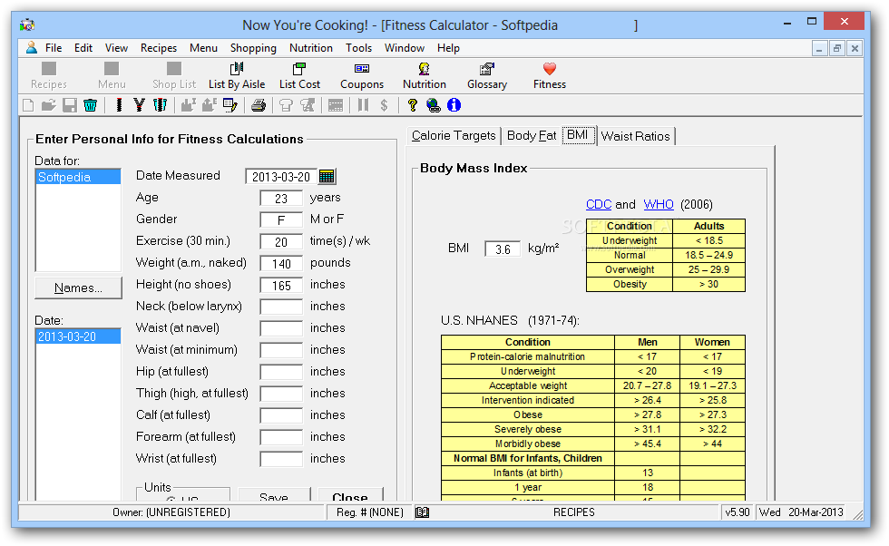
Task: Switch to the Calorie Targets tab
Action: [454, 136]
